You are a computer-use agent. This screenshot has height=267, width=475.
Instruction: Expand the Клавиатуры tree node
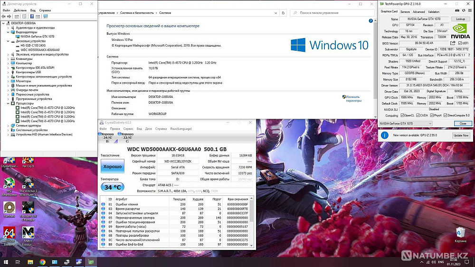pos(8,59)
